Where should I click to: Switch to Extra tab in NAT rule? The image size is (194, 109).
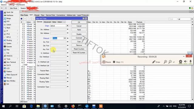54,22
